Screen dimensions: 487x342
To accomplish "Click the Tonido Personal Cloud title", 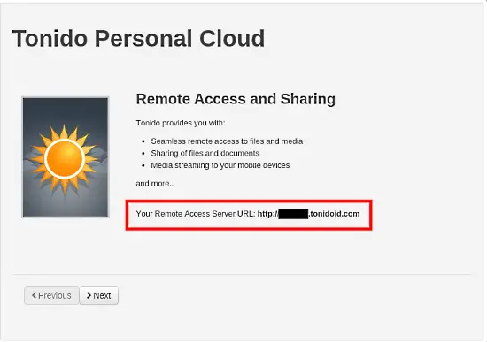I will tap(138, 39).
